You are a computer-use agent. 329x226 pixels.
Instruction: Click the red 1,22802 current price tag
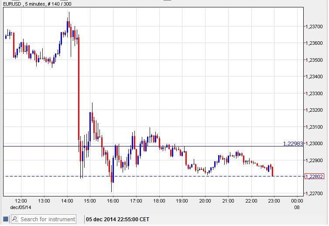pyautogui.click(x=315, y=176)
